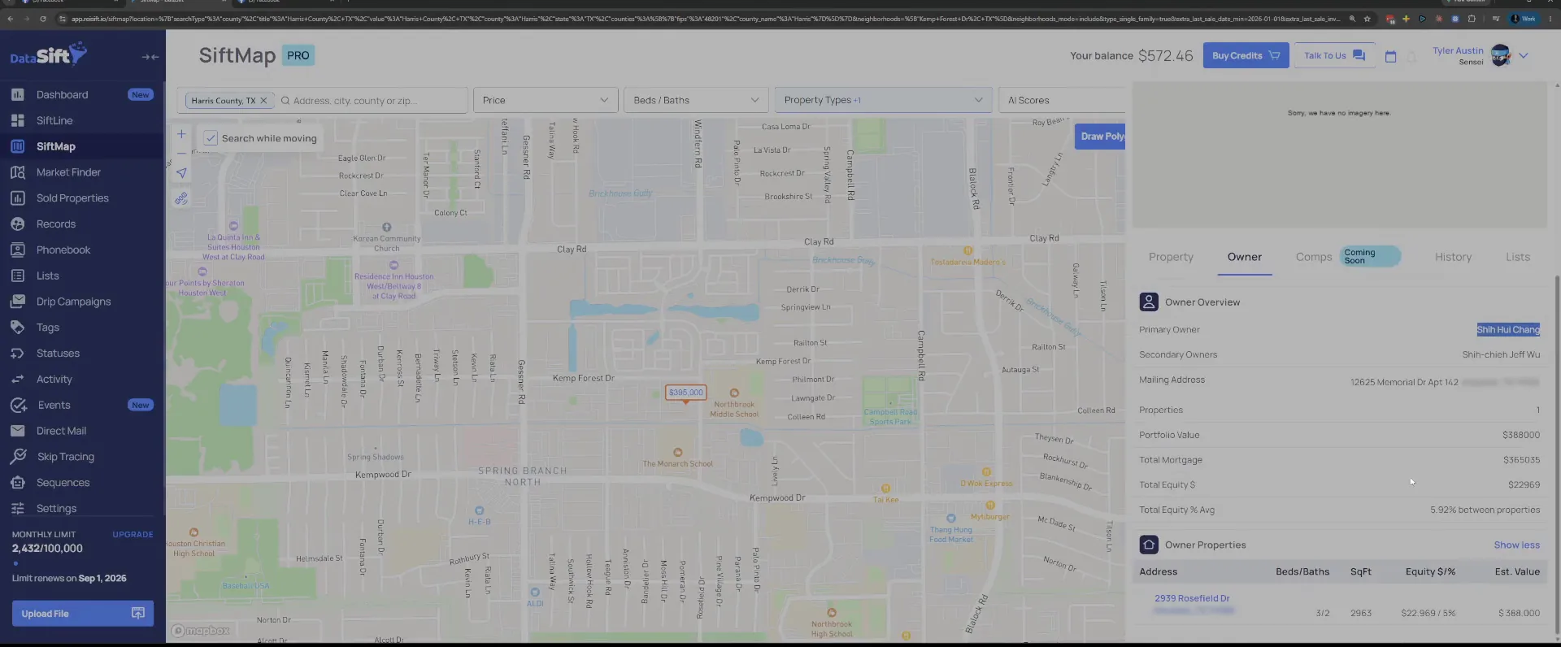This screenshot has height=647, width=1561.
Task: Expand the Beds / Baths filter dropdown
Action: 696,100
